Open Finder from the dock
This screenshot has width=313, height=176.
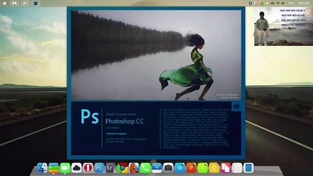click(42, 168)
